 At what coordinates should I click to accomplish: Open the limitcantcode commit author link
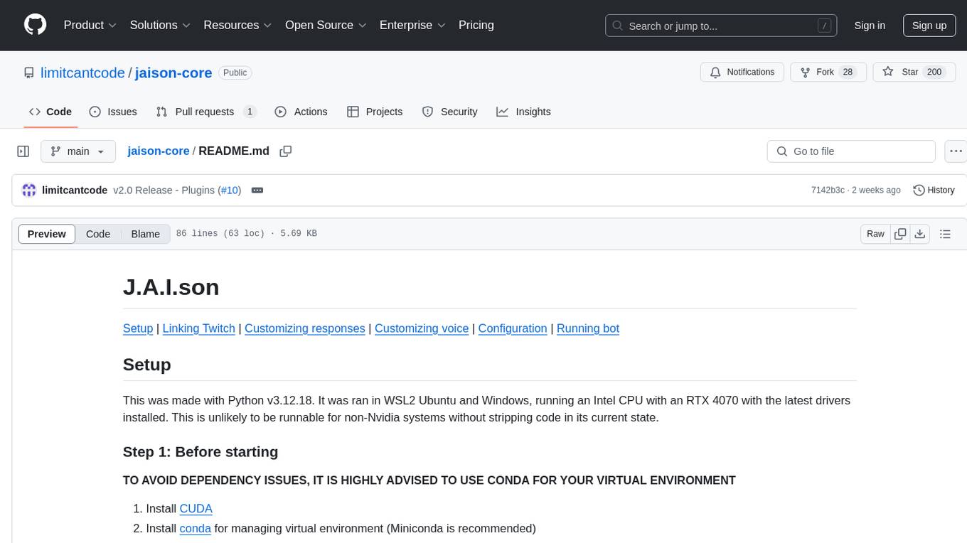(x=75, y=190)
